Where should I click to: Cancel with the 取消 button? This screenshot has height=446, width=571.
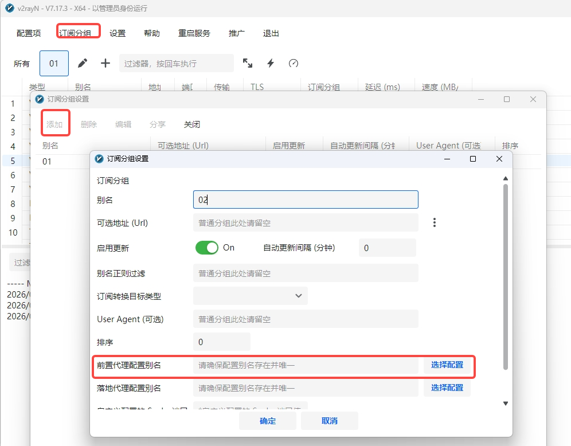(330, 421)
